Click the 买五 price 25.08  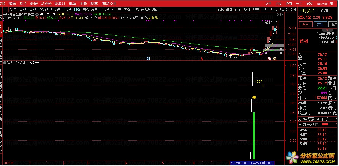pos(323,73)
